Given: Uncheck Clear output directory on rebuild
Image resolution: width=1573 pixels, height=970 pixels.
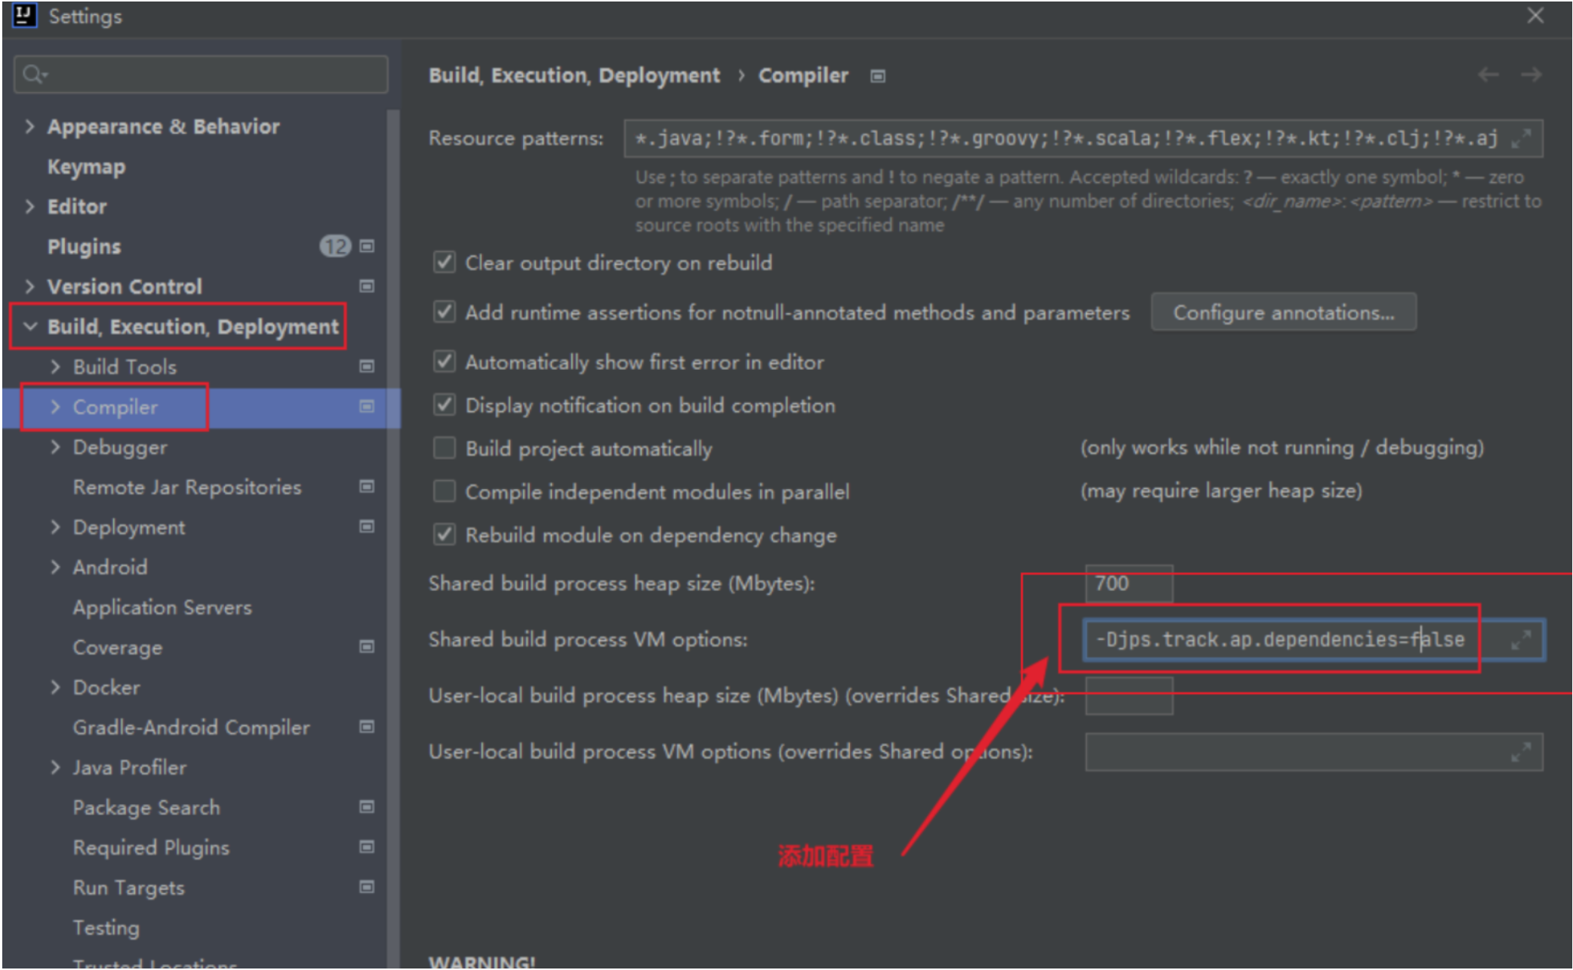Looking at the screenshot, I should pyautogui.click(x=444, y=263).
